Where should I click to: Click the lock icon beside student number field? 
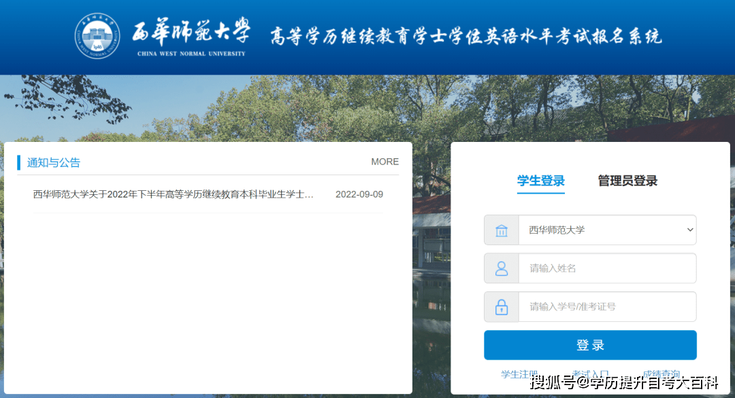pos(502,307)
